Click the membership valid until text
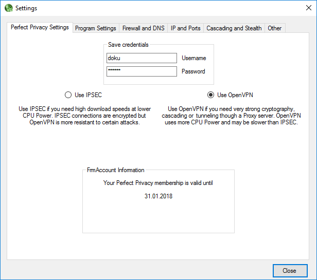The height and width of the screenshot is (280, 317). coord(158,183)
